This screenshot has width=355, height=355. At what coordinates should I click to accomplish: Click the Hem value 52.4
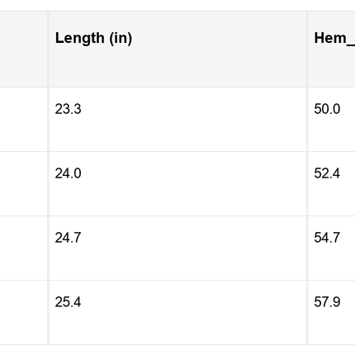tap(331, 184)
